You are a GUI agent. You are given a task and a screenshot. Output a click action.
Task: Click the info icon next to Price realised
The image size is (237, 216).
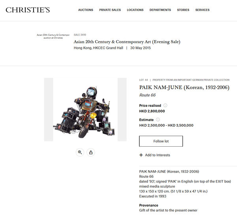point(166,105)
